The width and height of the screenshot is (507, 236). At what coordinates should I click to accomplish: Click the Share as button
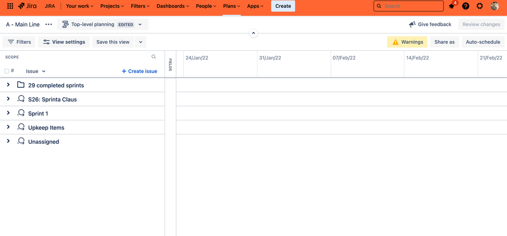pos(445,42)
